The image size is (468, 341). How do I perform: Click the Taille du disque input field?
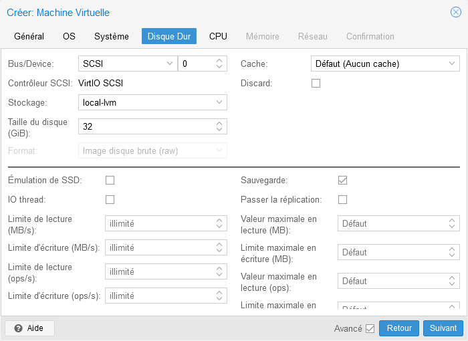pyautogui.click(x=146, y=126)
